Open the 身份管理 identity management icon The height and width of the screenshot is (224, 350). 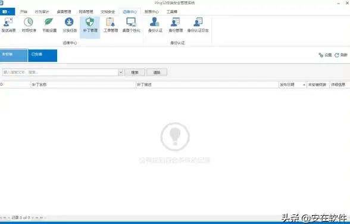pyautogui.click(x=176, y=25)
